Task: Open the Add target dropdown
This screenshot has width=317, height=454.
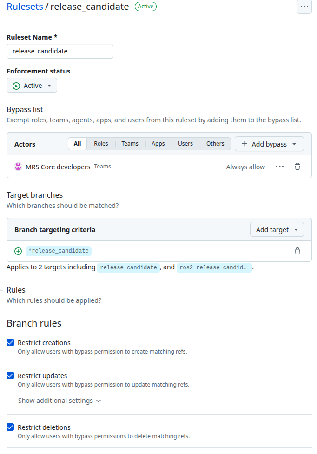Action: click(277, 230)
